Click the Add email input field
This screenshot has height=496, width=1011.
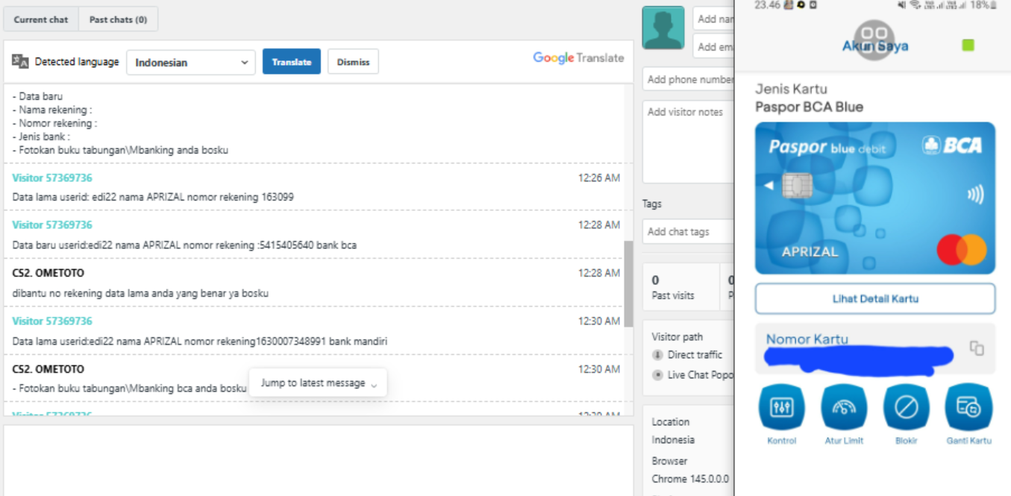coord(714,46)
